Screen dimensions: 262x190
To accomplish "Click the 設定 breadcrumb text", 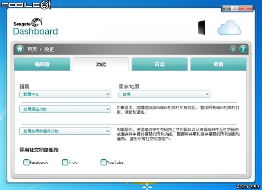I will coord(49,49).
